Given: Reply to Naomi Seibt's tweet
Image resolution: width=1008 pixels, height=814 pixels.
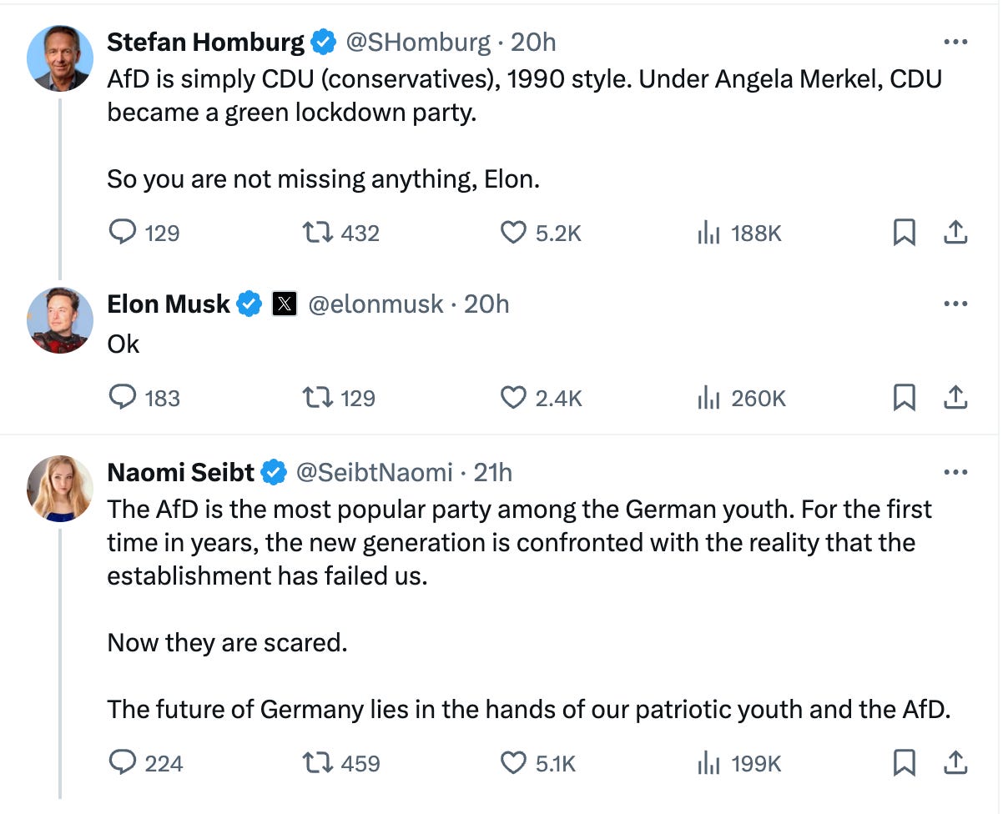Looking at the screenshot, I should coord(123,762).
